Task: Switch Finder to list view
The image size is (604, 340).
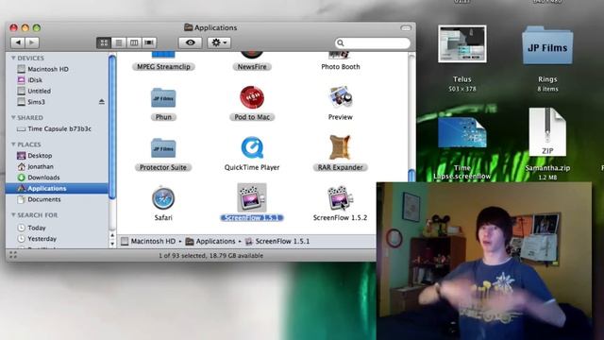Action: pos(119,42)
